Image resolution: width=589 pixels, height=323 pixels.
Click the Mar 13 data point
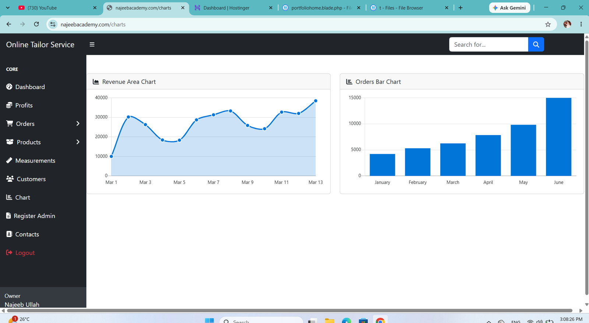tap(315, 101)
